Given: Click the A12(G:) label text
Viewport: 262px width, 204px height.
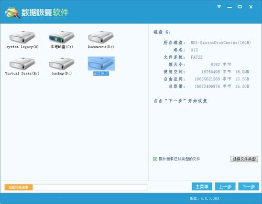Looking at the screenshot, I should (x=101, y=73).
